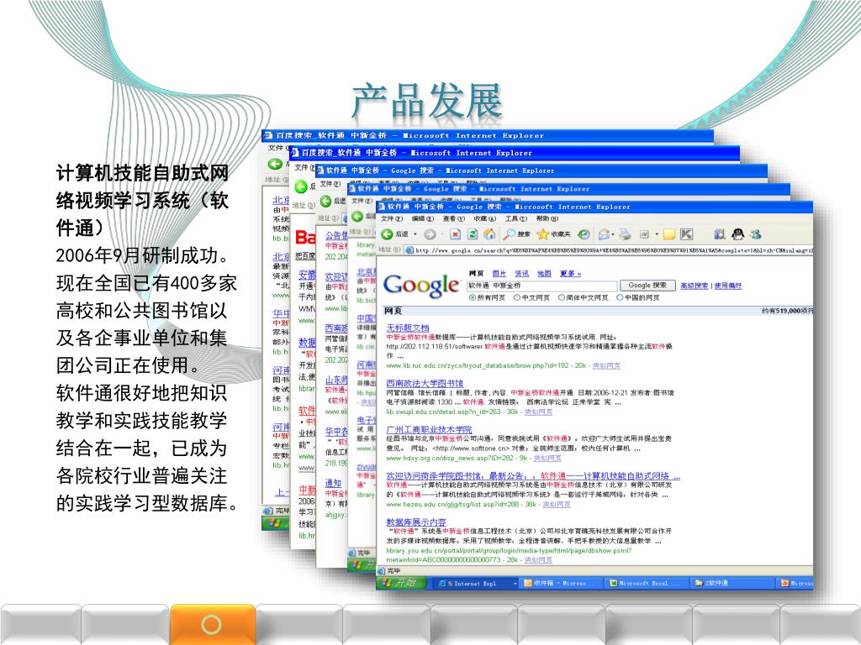Select the 所有网页 radio button
The height and width of the screenshot is (645, 861).
click(473, 297)
